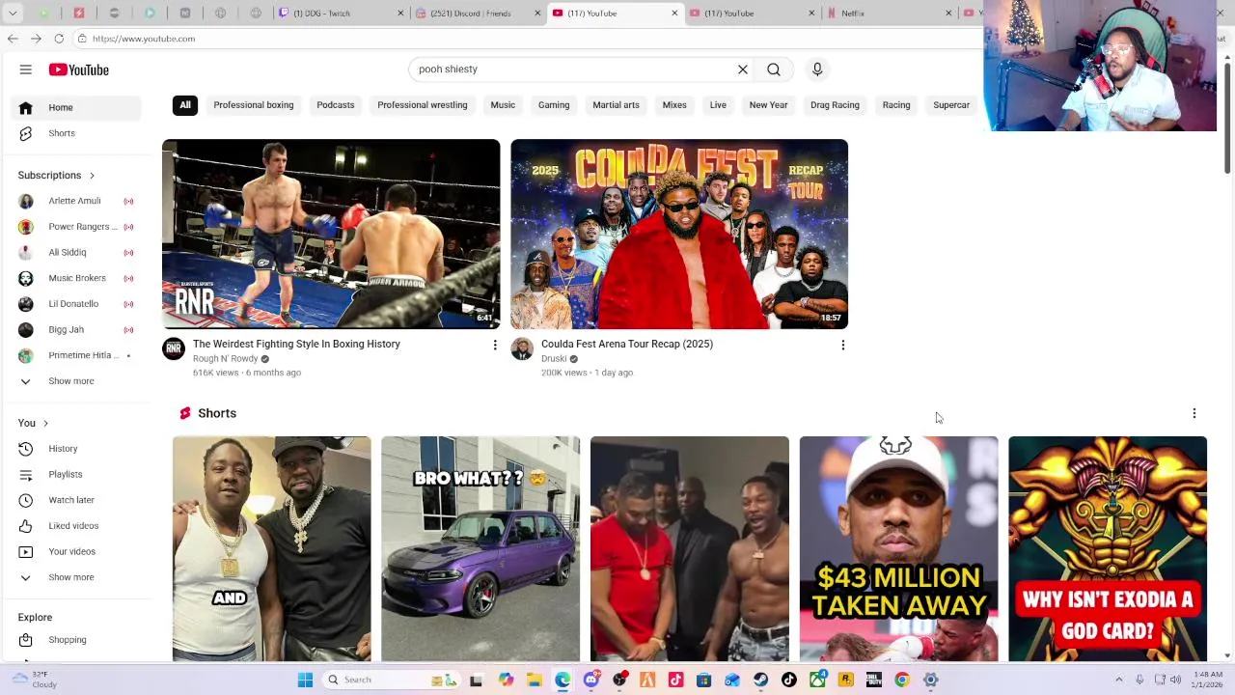This screenshot has width=1235, height=695.
Task: Open File Explorer from the taskbar
Action: [535, 680]
